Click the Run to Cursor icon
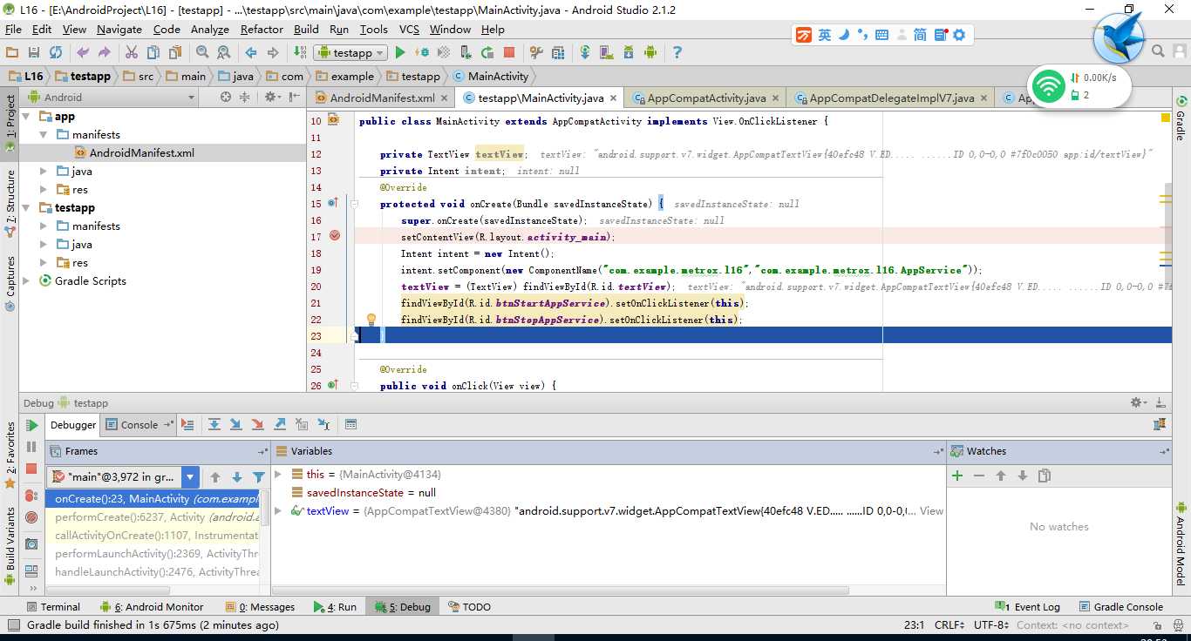1191x641 pixels. click(x=323, y=425)
